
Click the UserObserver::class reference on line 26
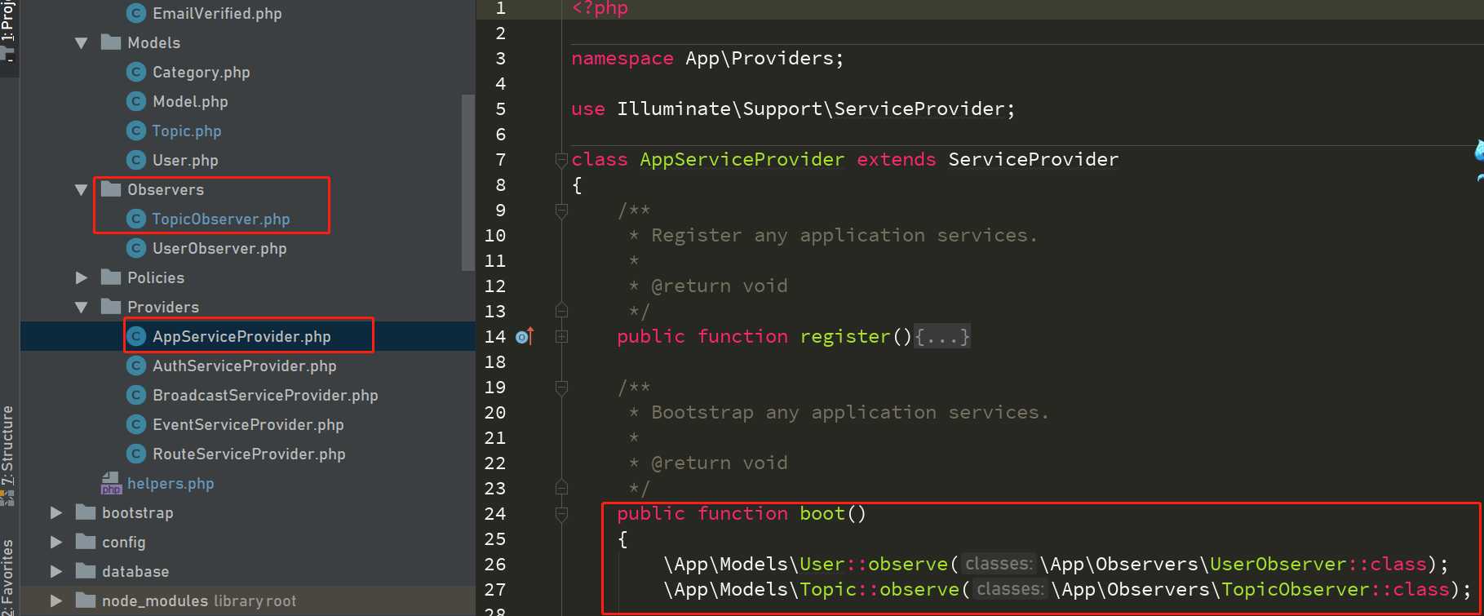[1318, 564]
